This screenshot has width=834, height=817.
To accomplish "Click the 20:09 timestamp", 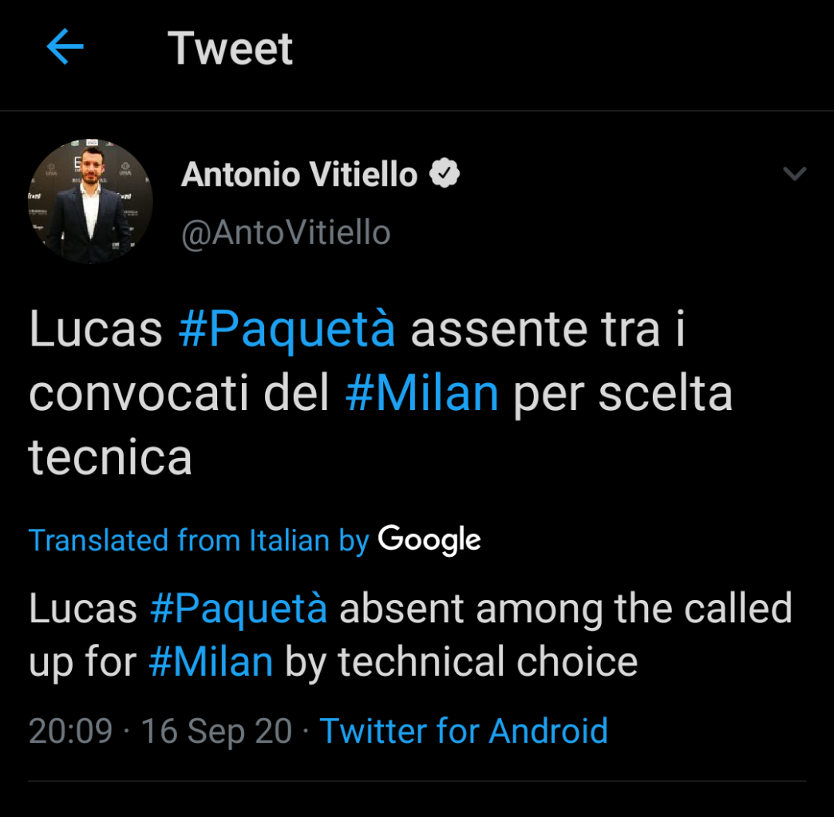I will pyautogui.click(x=70, y=731).
